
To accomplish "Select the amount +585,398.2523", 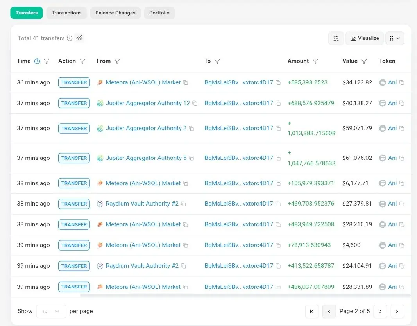I will 308,82.
